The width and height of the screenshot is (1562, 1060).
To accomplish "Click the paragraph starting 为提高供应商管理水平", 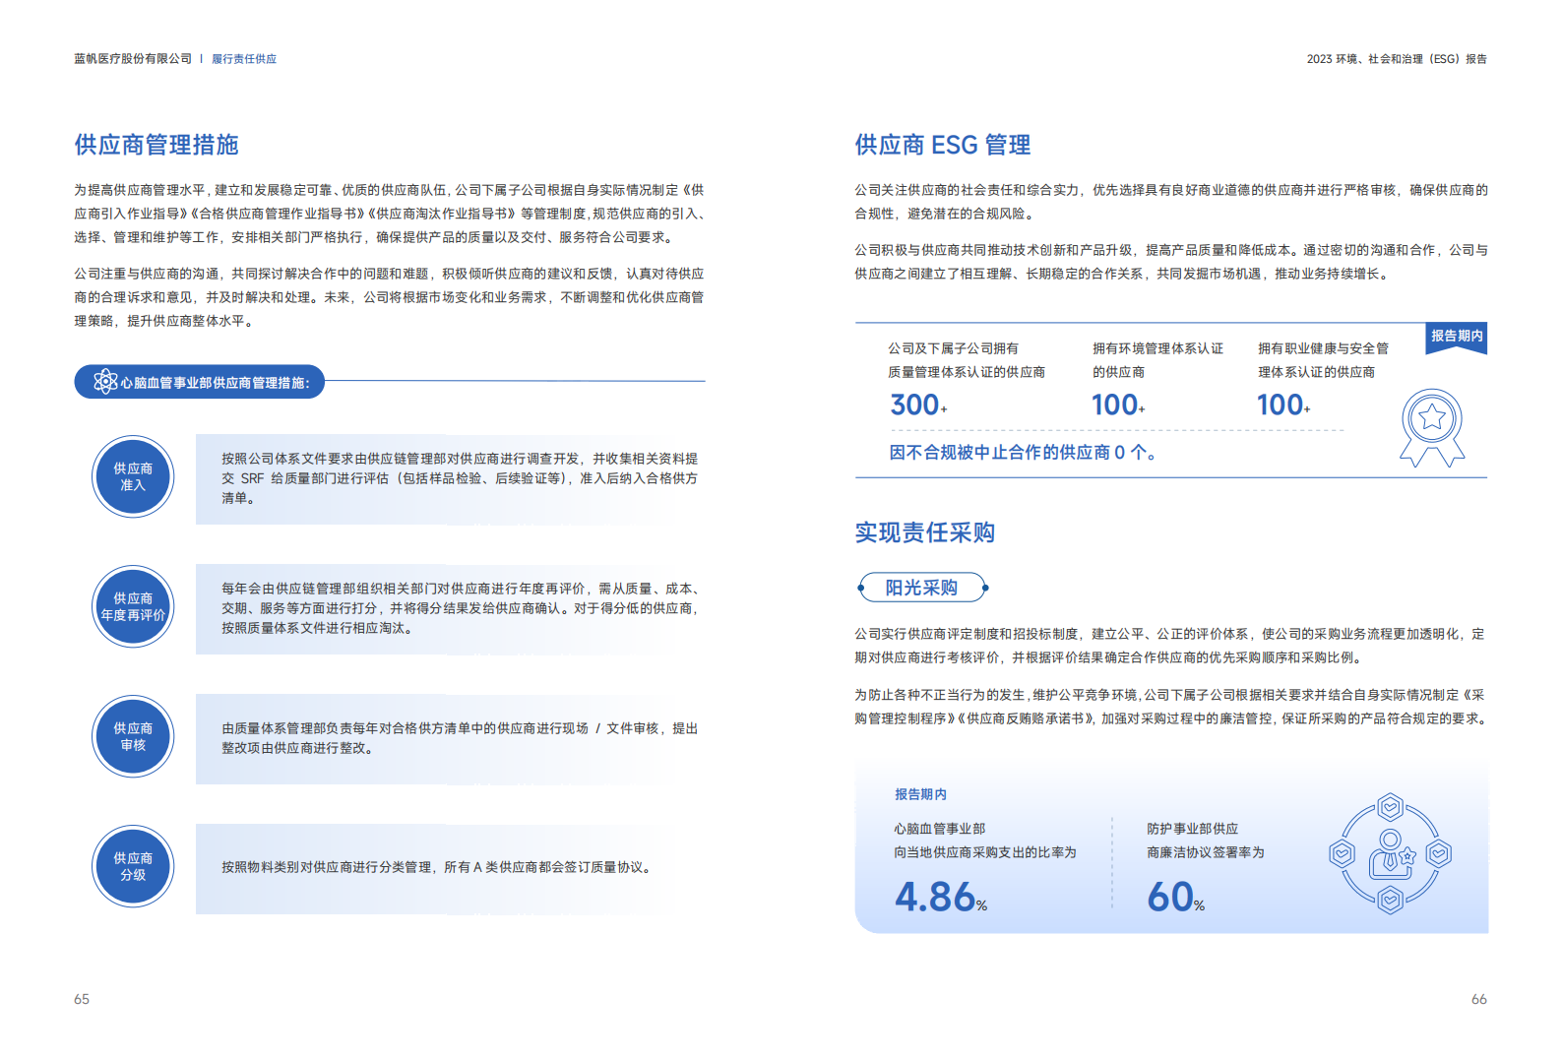I will point(390,214).
